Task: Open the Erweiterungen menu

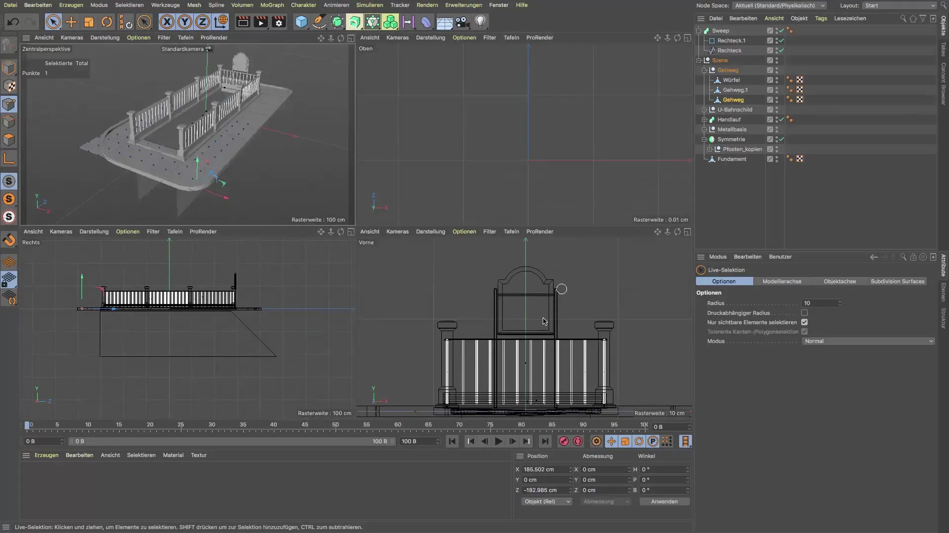Action: coord(463,5)
